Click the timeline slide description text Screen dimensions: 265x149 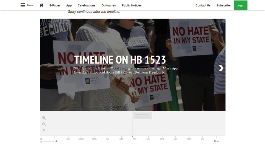coord(126,70)
